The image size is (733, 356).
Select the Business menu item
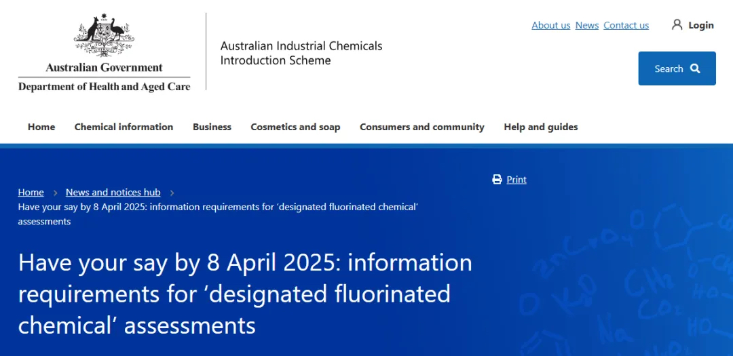(x=212, y=127)
